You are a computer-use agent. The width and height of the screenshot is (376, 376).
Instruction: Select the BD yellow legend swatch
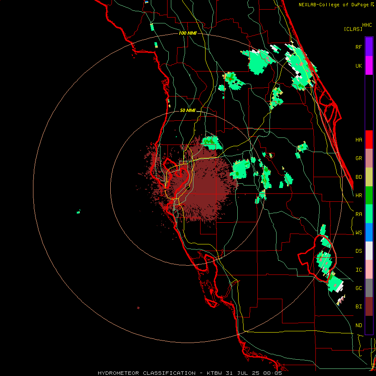pyautogui.click(x=369, y=177)
